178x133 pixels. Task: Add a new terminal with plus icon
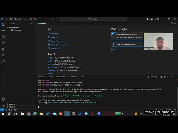point(156,77)
